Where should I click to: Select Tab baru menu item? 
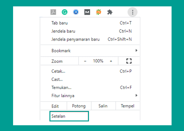tap(90, 23)
